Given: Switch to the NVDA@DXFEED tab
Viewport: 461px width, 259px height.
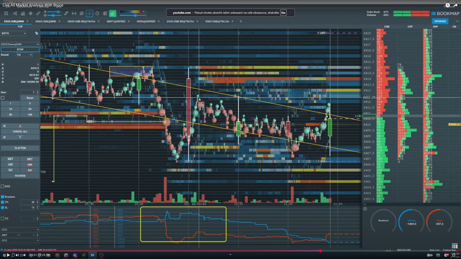Looking at the screenshot, I should coord(146,21).
